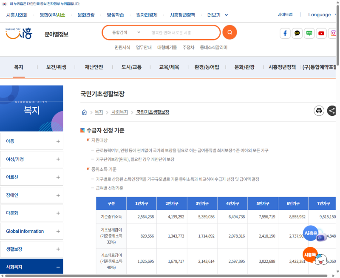Open the 평생학습 top link

[115, 15]
